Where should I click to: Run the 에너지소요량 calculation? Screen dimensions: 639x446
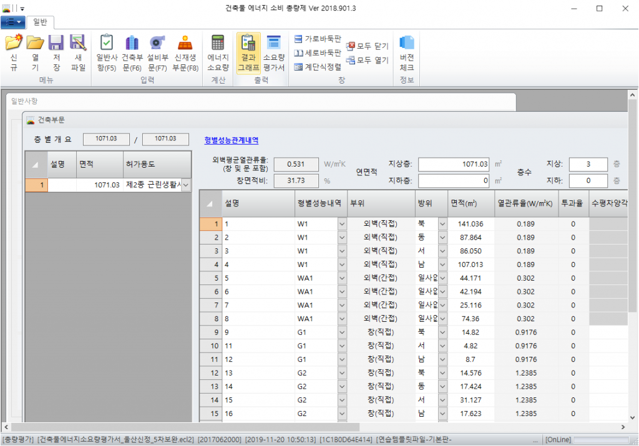[218, 52]
